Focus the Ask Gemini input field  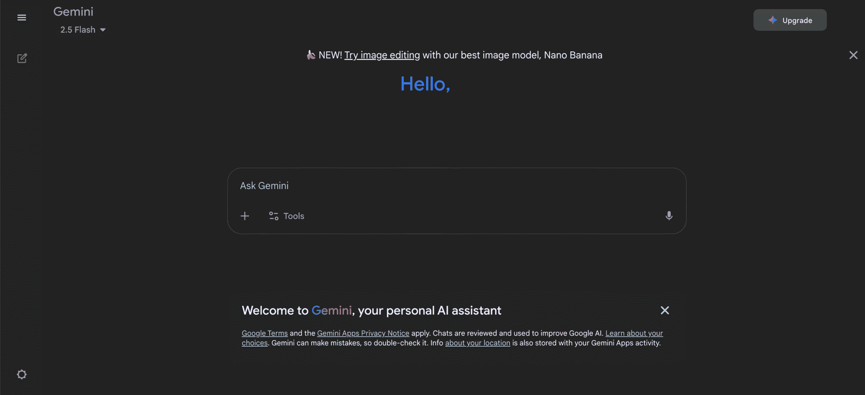pos(456,186)
